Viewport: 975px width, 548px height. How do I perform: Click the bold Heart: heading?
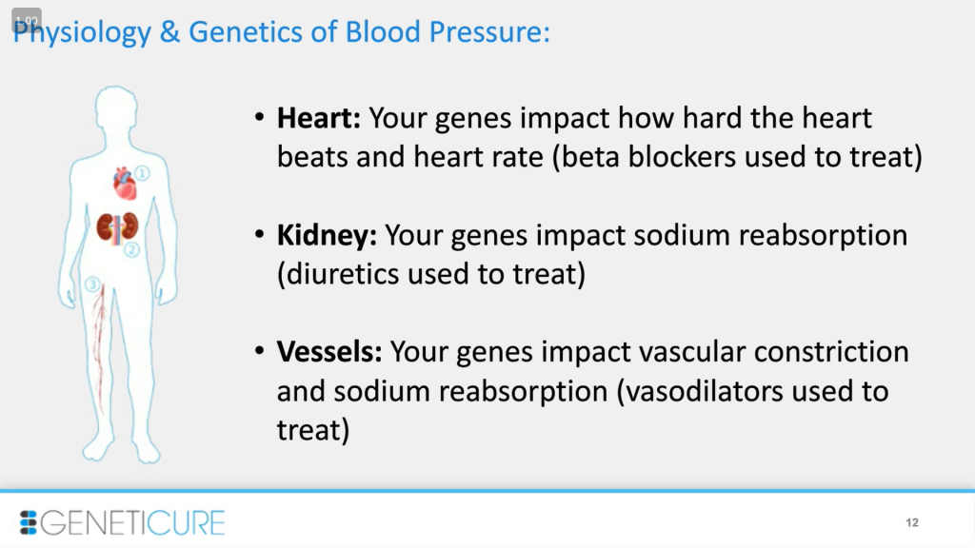click(318, 118)
